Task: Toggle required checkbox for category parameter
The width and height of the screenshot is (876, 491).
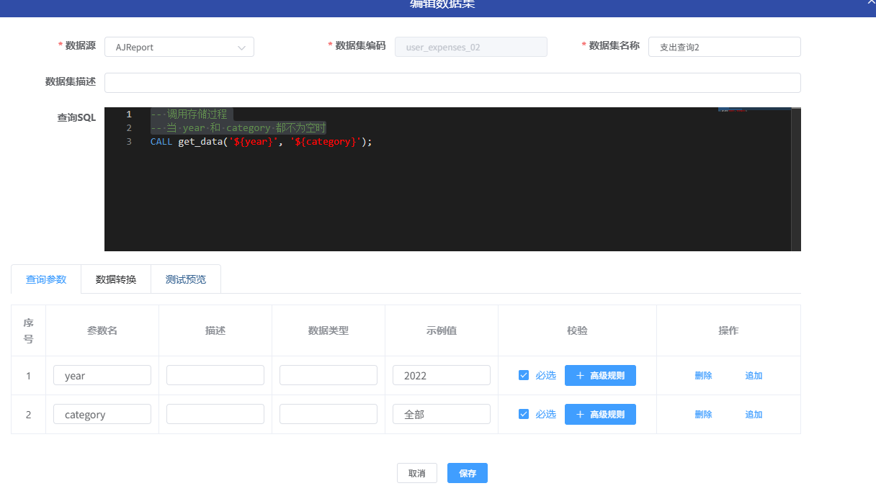Action: pos(524,414)
